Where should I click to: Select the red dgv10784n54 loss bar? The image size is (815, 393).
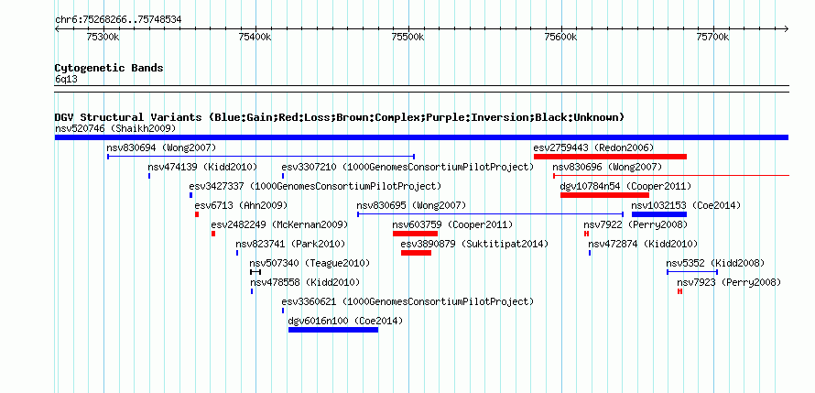coord(604,195)
